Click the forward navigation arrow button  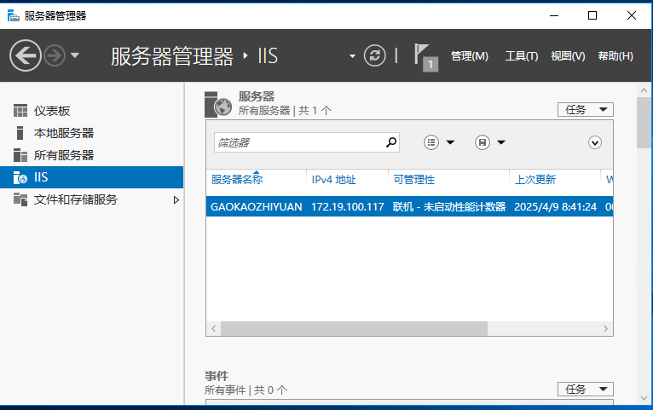click(x=55, y=55)
